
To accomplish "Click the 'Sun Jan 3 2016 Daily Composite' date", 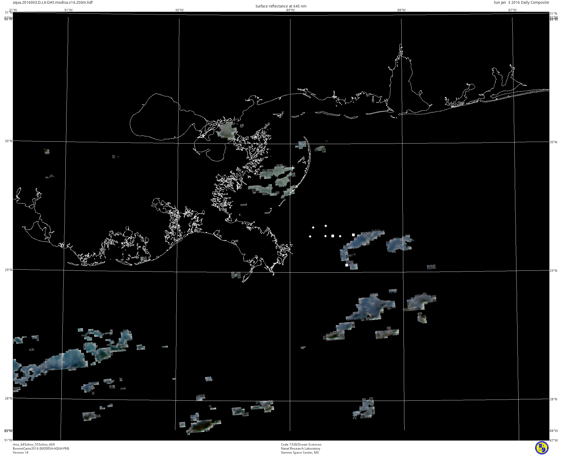I will 521,2.
